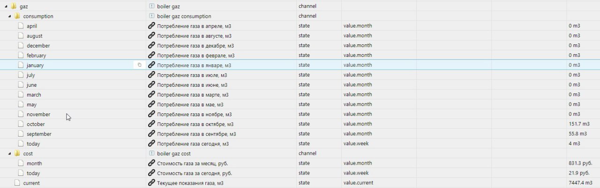
Task: Click the name Потребление газа сегодня, м3
Action: (193, 144)
